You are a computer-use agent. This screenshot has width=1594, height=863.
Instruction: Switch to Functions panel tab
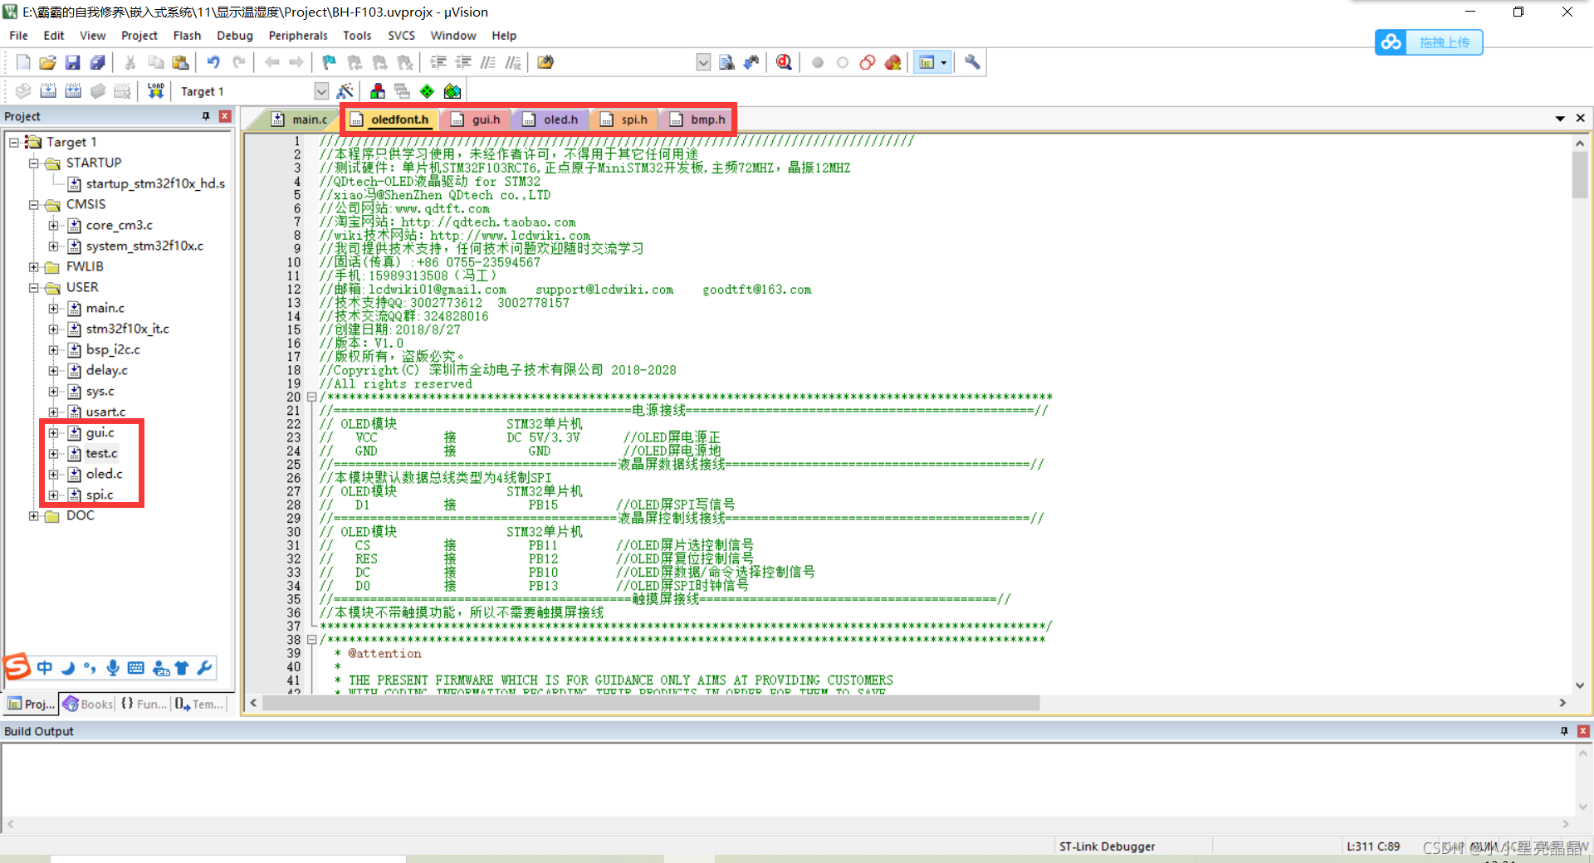click(144, 704)
